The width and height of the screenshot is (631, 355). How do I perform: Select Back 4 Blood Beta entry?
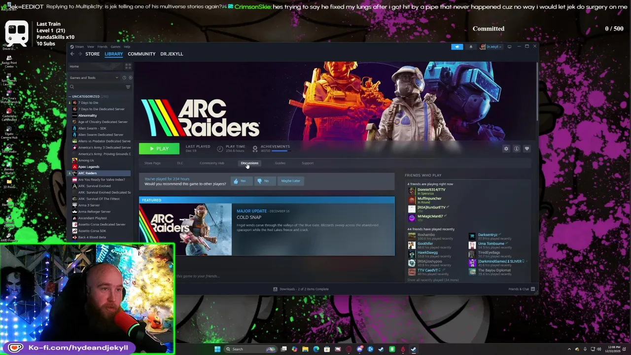click(92, 237)
